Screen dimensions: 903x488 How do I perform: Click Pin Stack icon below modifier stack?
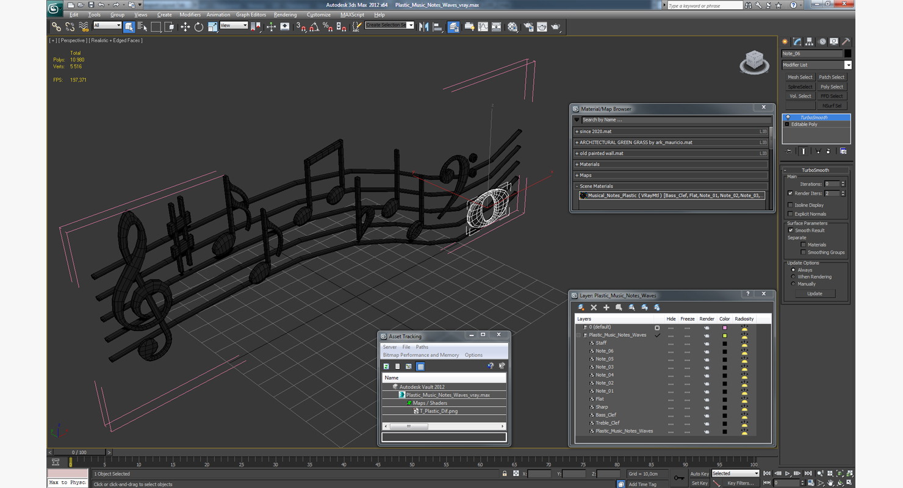(788, 151)
